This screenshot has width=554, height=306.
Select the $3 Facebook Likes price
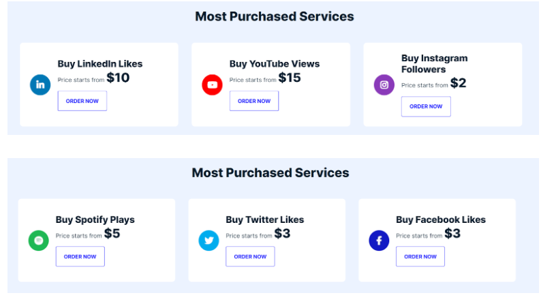point(452,234)
